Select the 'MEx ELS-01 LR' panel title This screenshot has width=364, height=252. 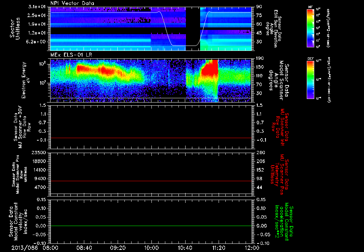pos(71,55)
